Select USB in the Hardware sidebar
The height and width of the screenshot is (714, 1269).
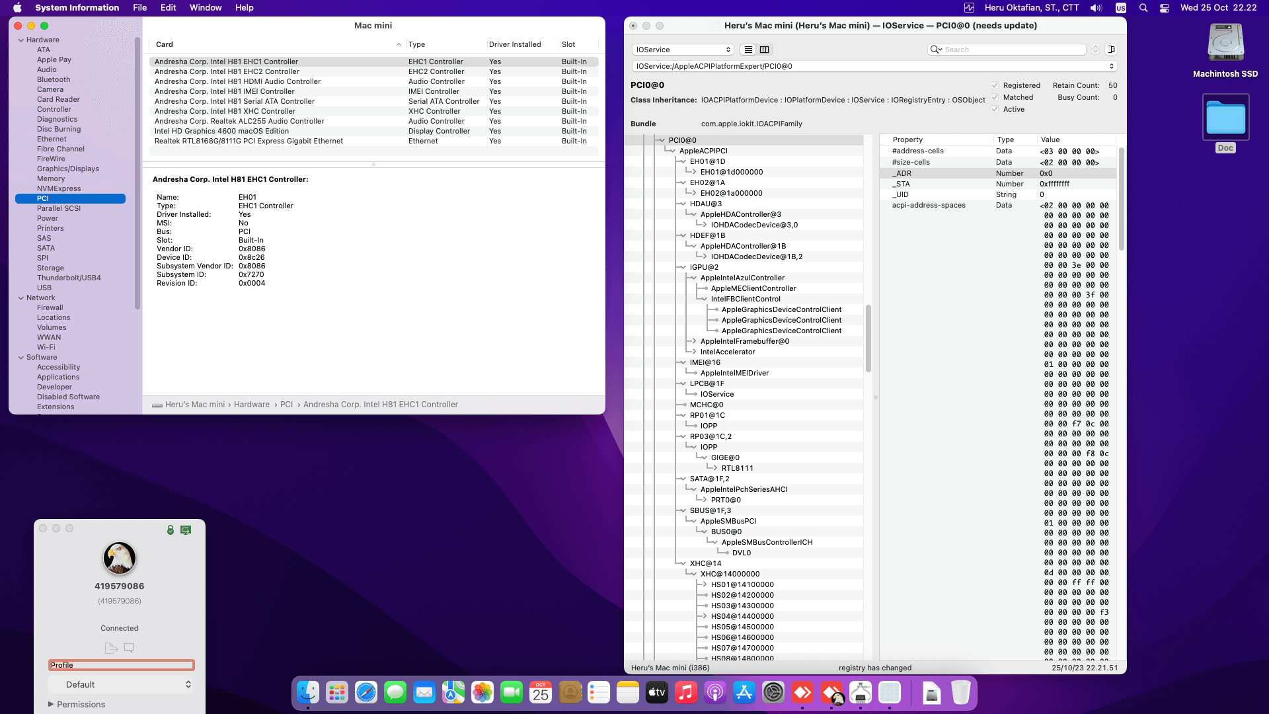point(44,288)
